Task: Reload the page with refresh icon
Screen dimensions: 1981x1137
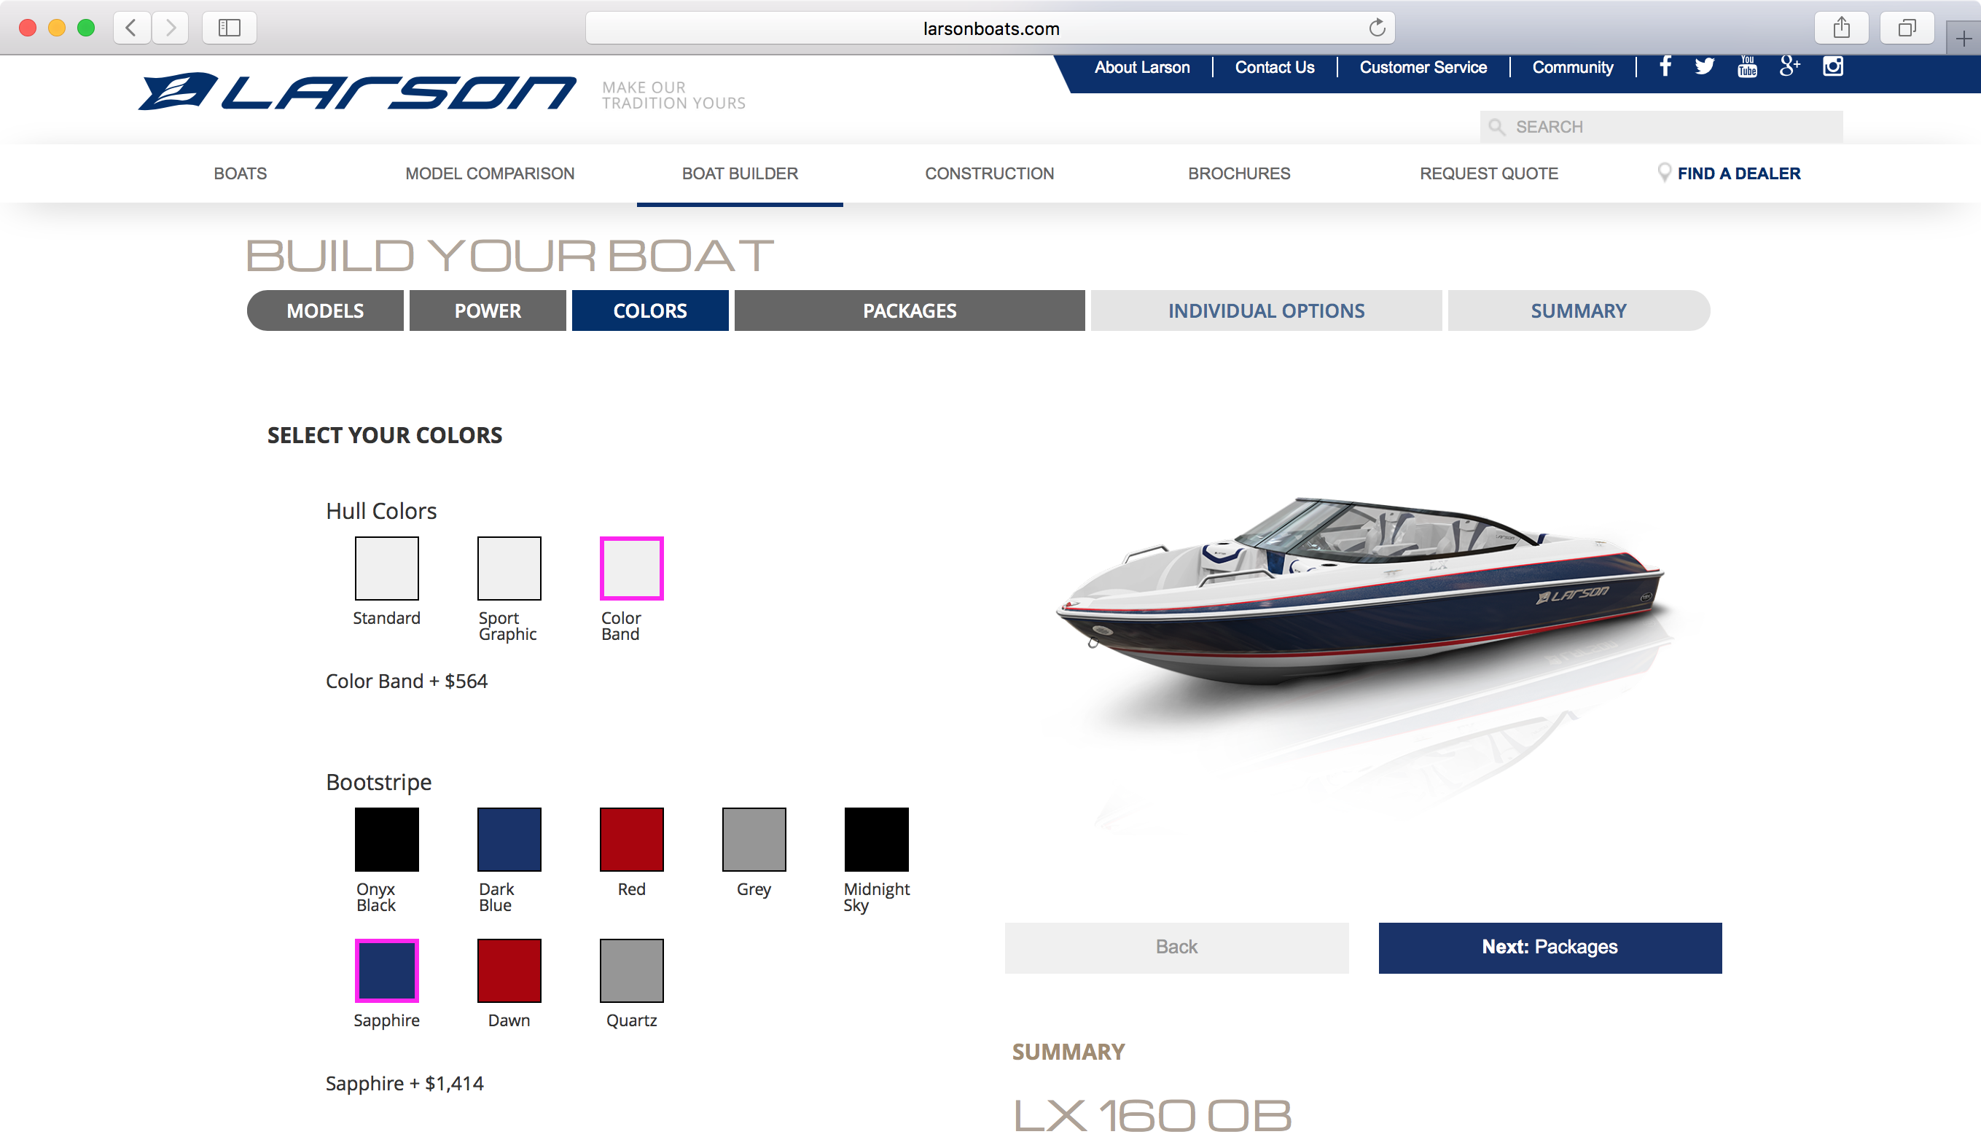Action: 1377,28
